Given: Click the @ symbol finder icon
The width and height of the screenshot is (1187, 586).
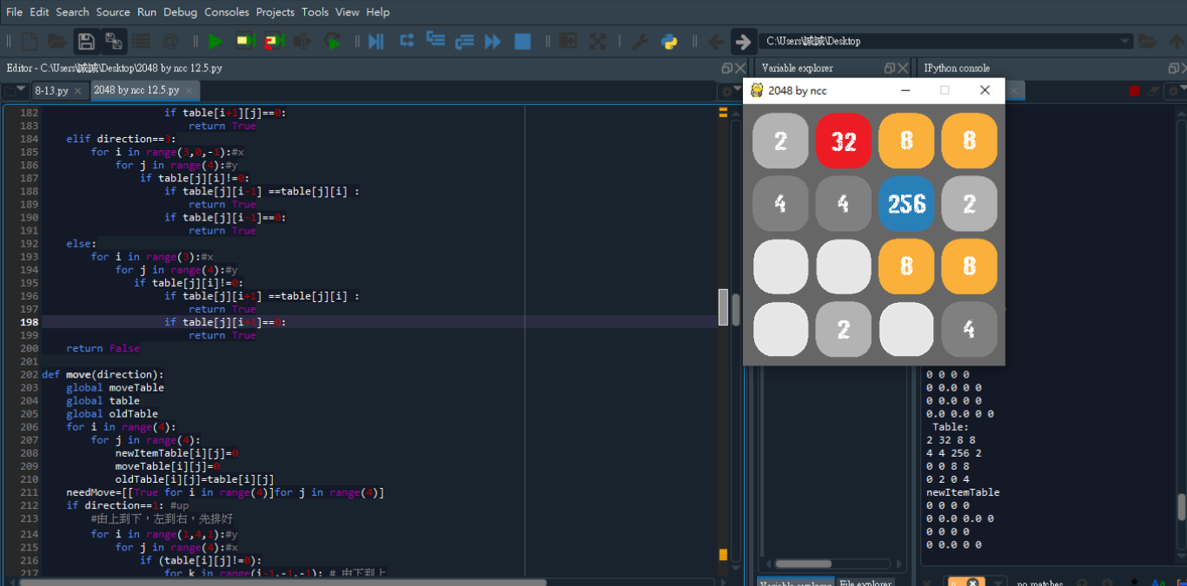Looking at the screenshot, I should tap(169, 41).
